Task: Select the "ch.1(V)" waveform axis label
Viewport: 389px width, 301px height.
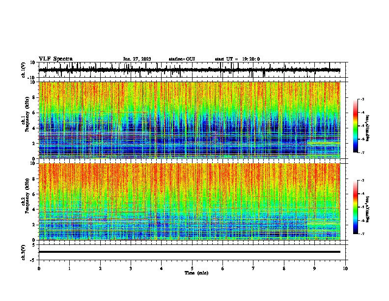Action: (x=24, y=70)
